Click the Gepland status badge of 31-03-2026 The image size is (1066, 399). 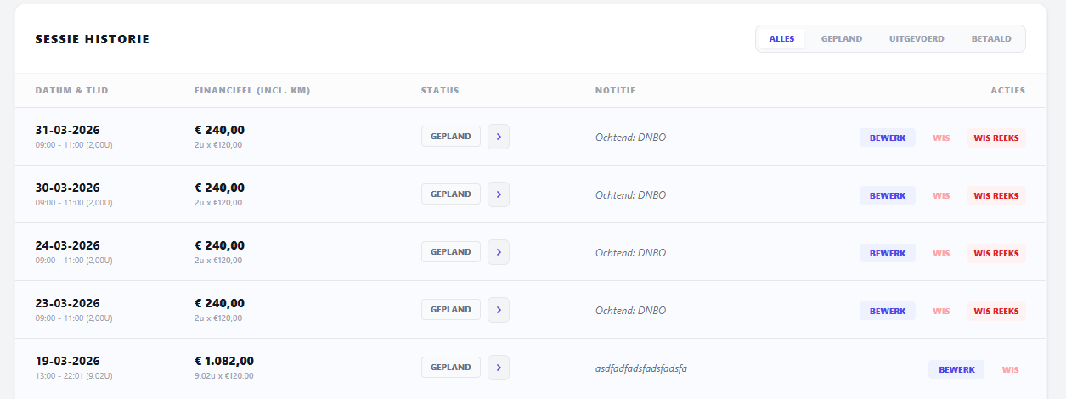click(451, 137)
